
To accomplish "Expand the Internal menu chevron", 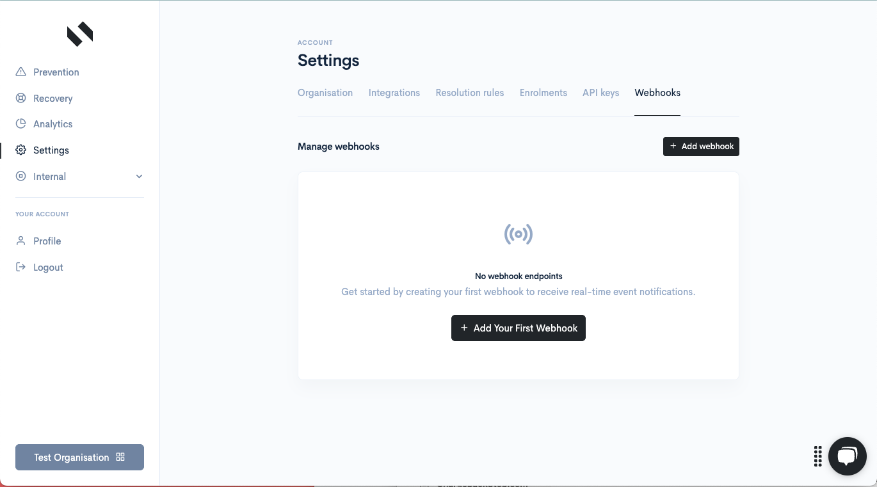I will 139,177.
